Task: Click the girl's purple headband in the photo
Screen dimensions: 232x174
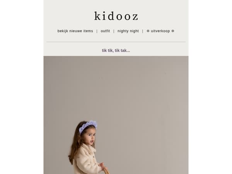Action: click(x=88, y=126)
